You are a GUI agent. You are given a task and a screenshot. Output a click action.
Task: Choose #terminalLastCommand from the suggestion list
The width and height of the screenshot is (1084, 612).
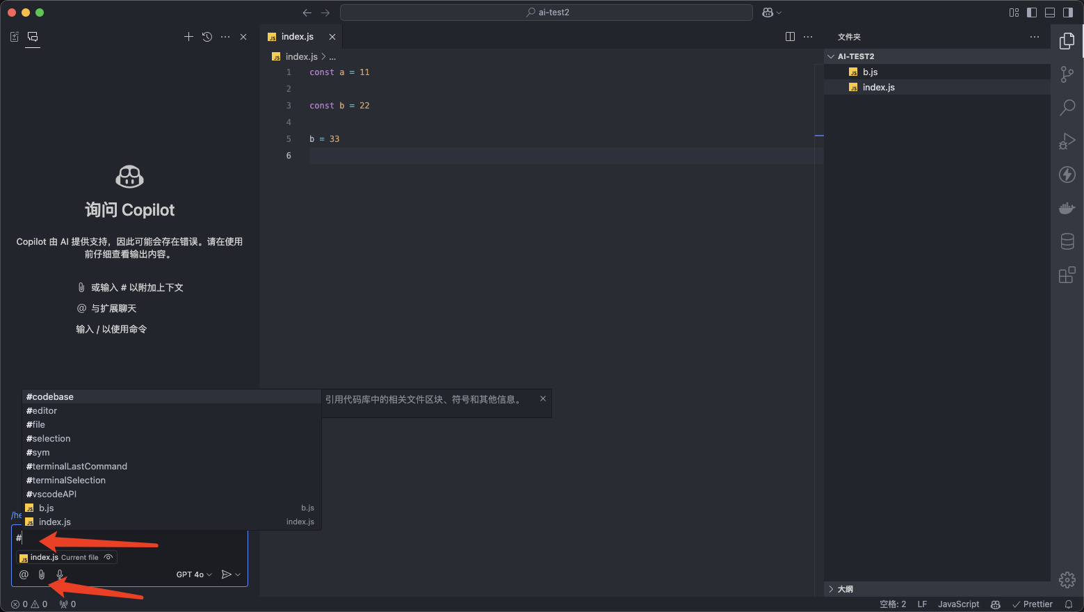(172, 466)
